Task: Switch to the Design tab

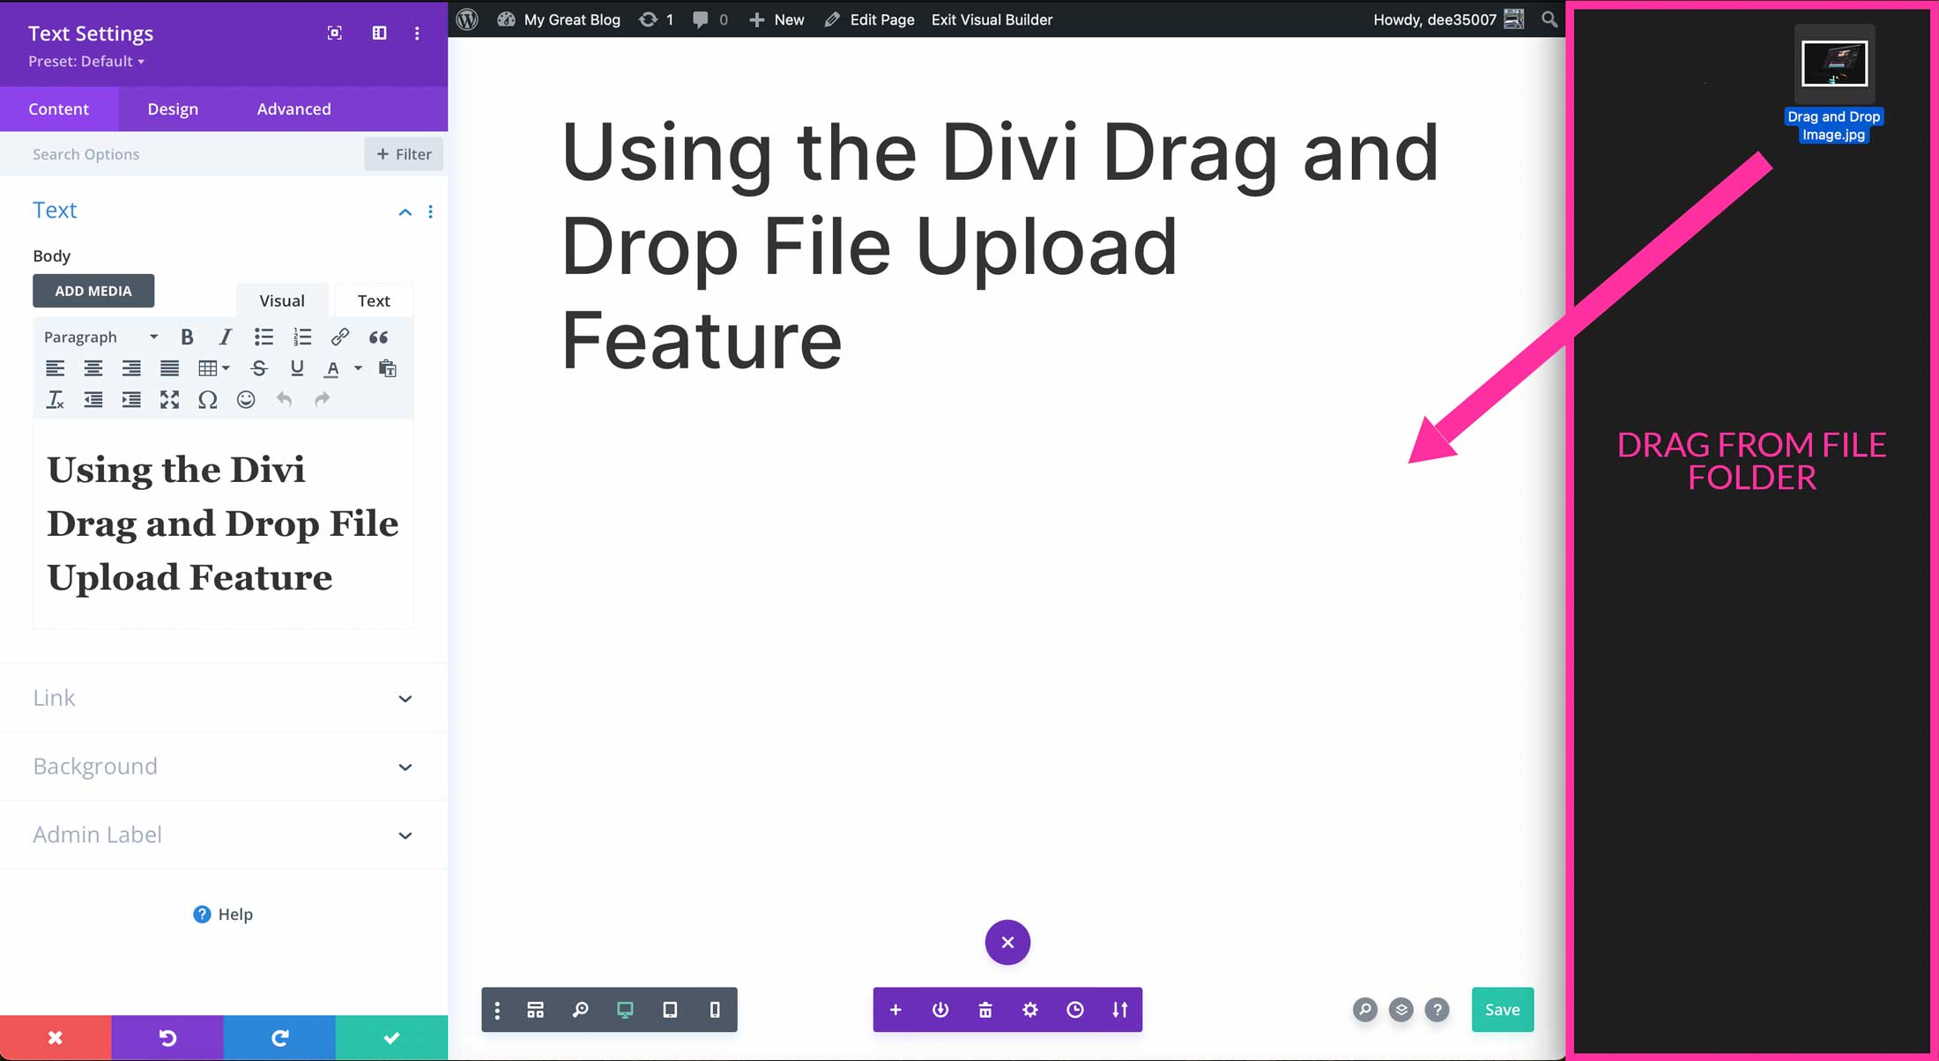Action: click(x=173, y=108)
